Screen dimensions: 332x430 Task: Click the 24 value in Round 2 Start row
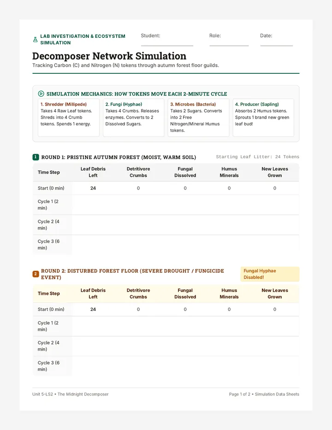click(x=93, y=309)
